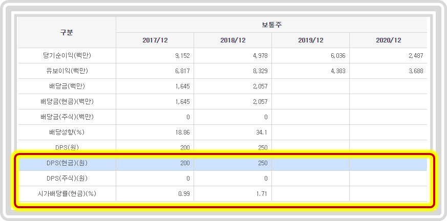Click the payout ratio value 34.1
This screenshot has width=447, height=221.
click(x=262, y=132)
